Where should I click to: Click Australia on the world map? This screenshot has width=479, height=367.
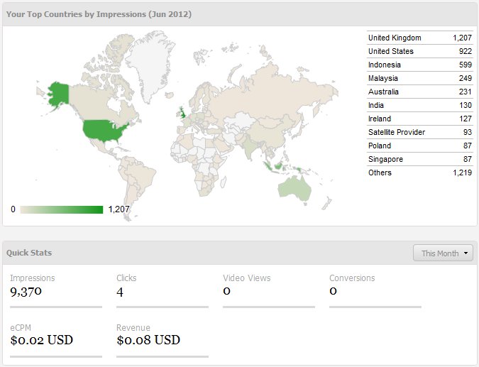[x=294, y=189]
